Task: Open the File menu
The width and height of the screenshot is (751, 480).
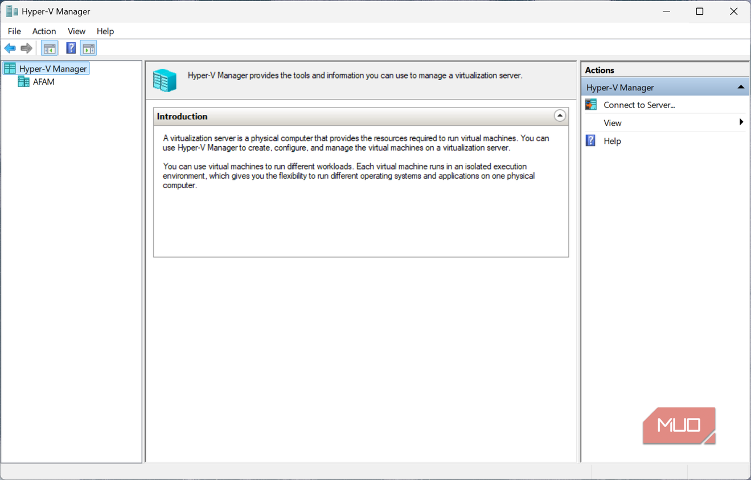Action: coord(14,31)
